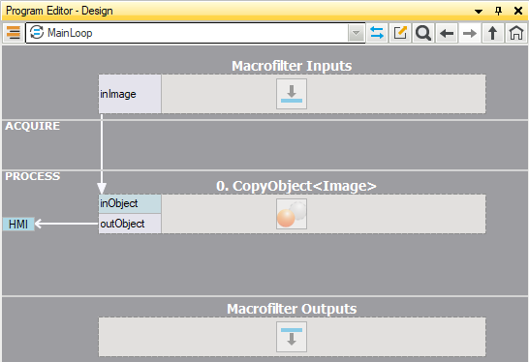This screenshot has height=362, width=529.
Task: Click the edit macrofilter pencil icon
Action: coord(400,33)
